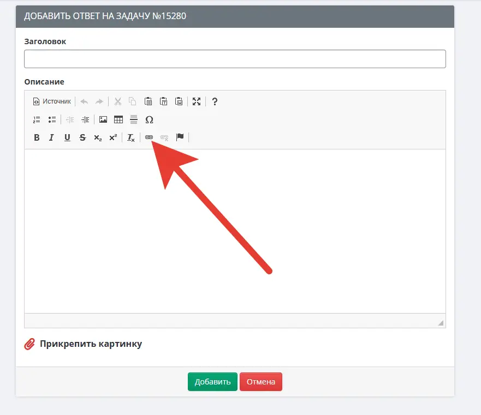Click Прикрепить картинку attachment link
Image resolution: width=481 pixels, height=415 pixels.
(91, 344)
